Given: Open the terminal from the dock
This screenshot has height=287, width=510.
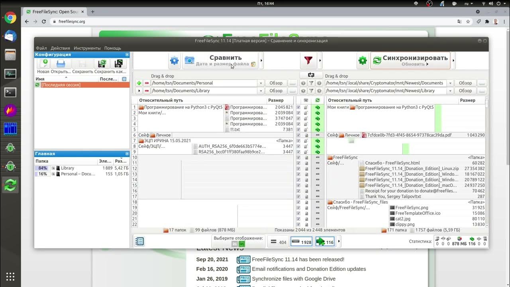Looking at the screenshot, I should 10,92.
